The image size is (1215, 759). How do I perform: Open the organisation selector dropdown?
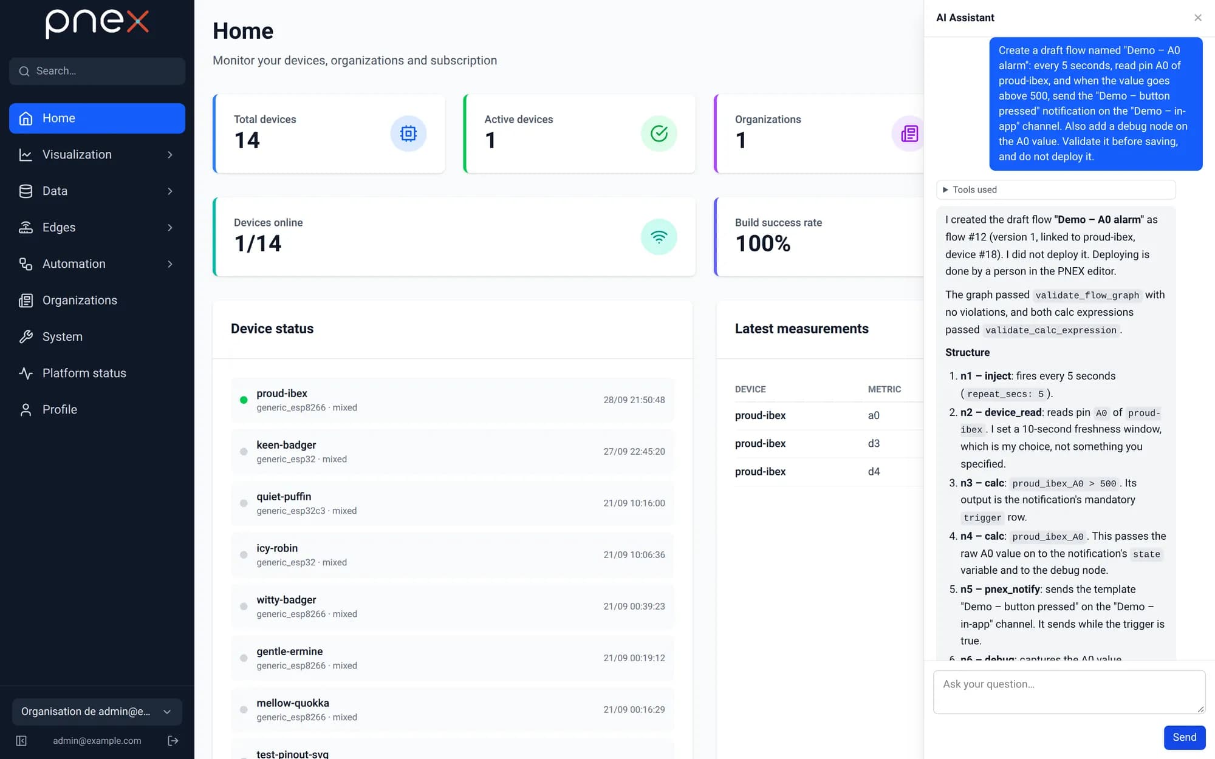tap(97, 712)
